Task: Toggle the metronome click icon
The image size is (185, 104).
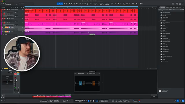Action: point(129,101)
